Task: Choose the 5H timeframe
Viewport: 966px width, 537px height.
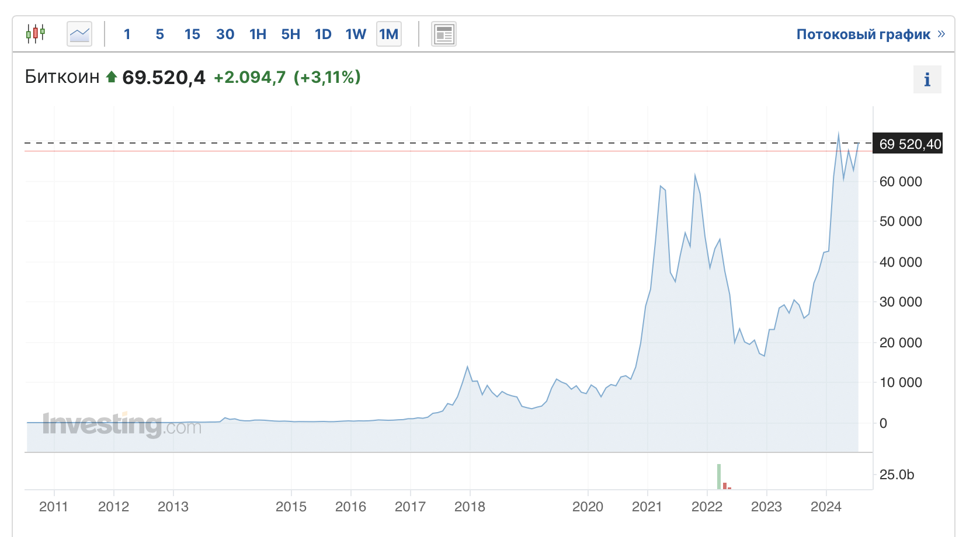Action: pos(290,34)
